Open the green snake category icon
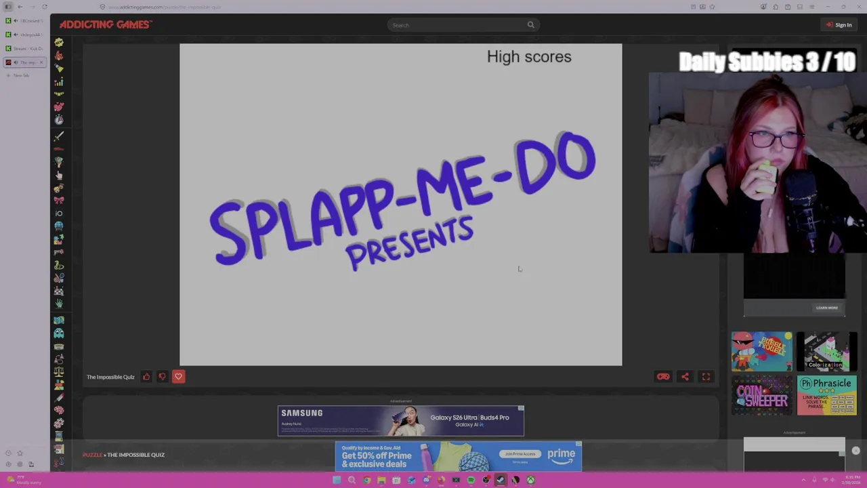867x488 pixels. point(59,265)
